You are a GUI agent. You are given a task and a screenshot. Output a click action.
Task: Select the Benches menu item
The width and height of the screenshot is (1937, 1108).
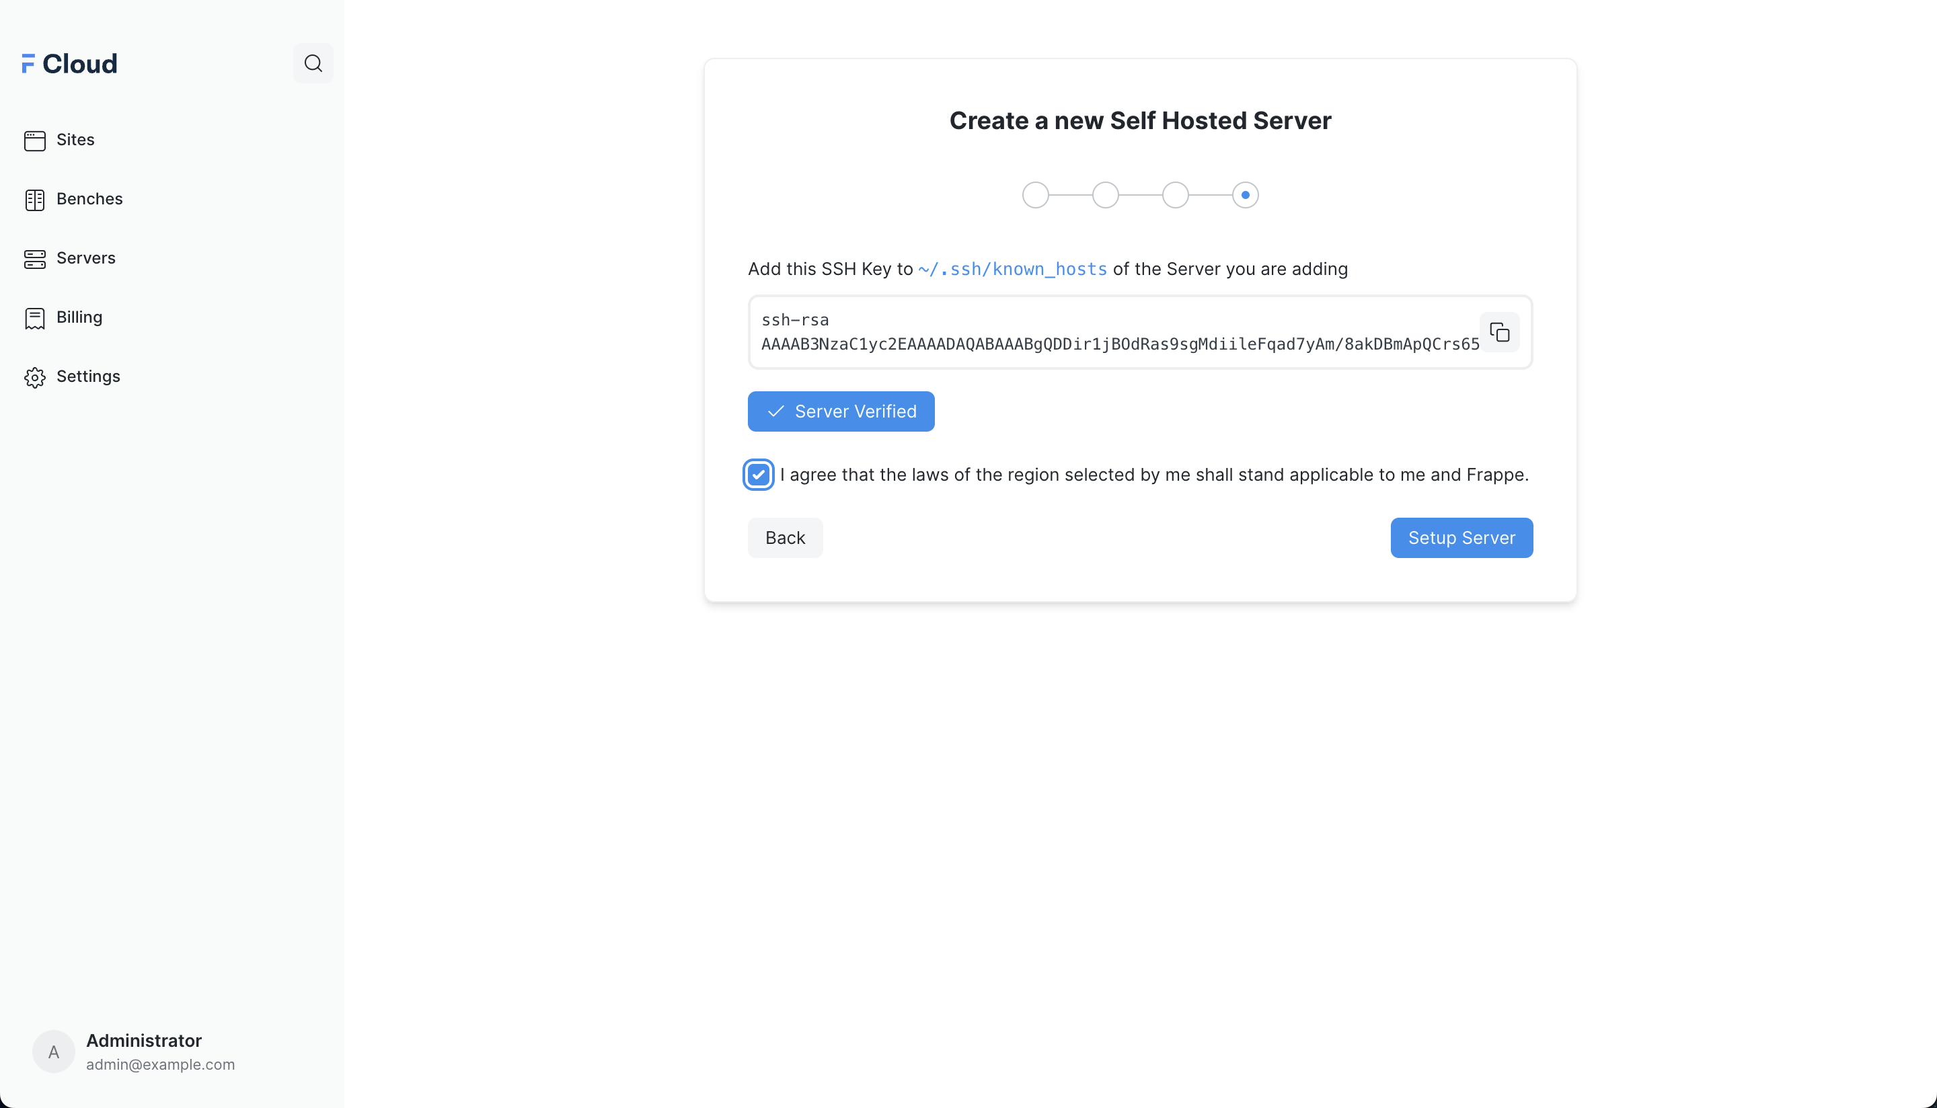click(89, 198)
